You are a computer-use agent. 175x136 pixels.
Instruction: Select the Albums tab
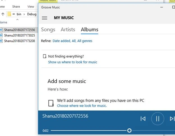(x=89, y=30)
